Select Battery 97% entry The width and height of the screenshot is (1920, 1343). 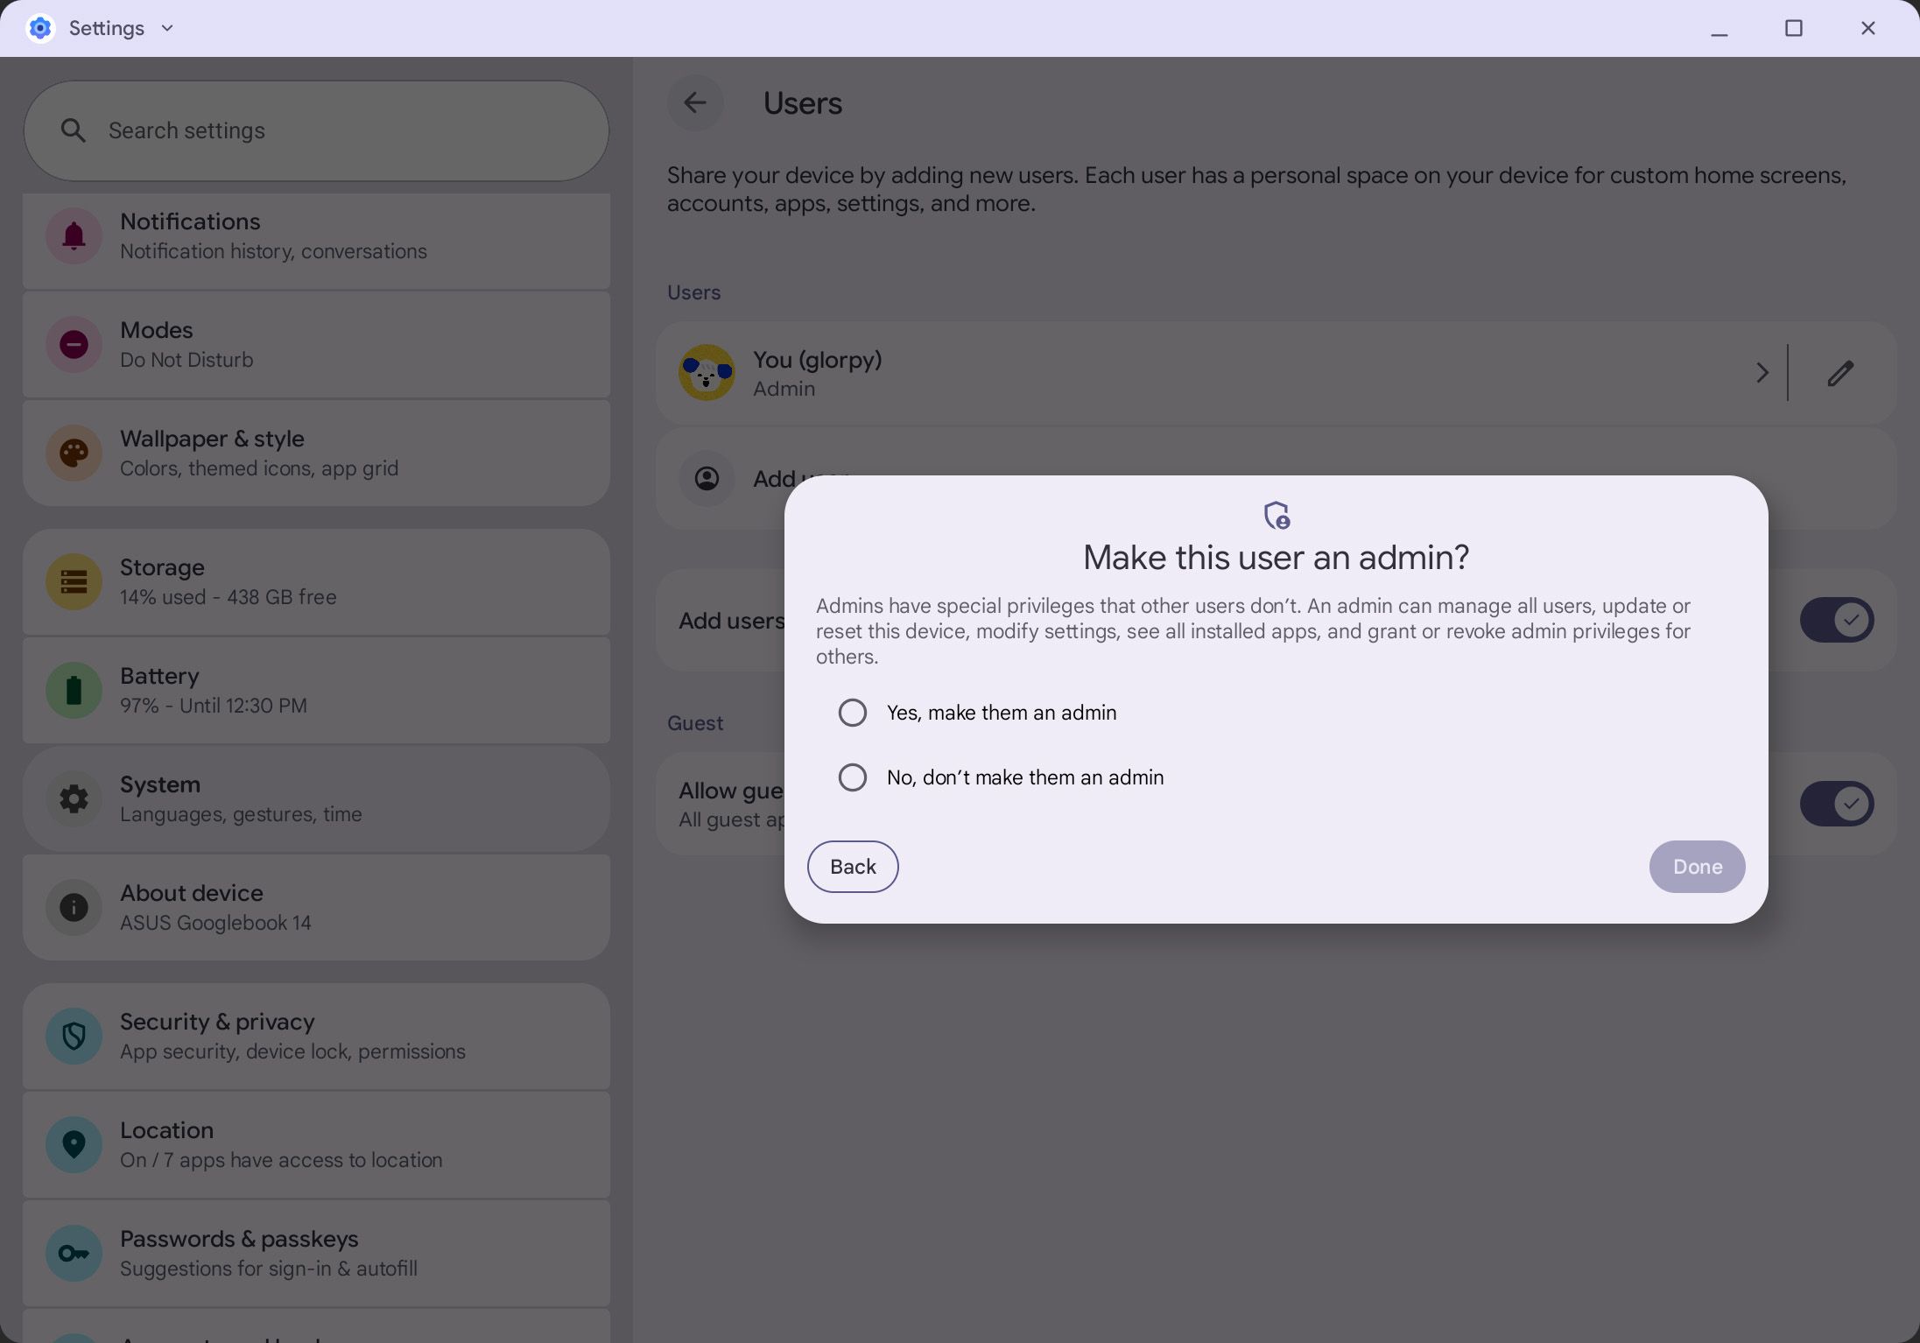[316, 690]
